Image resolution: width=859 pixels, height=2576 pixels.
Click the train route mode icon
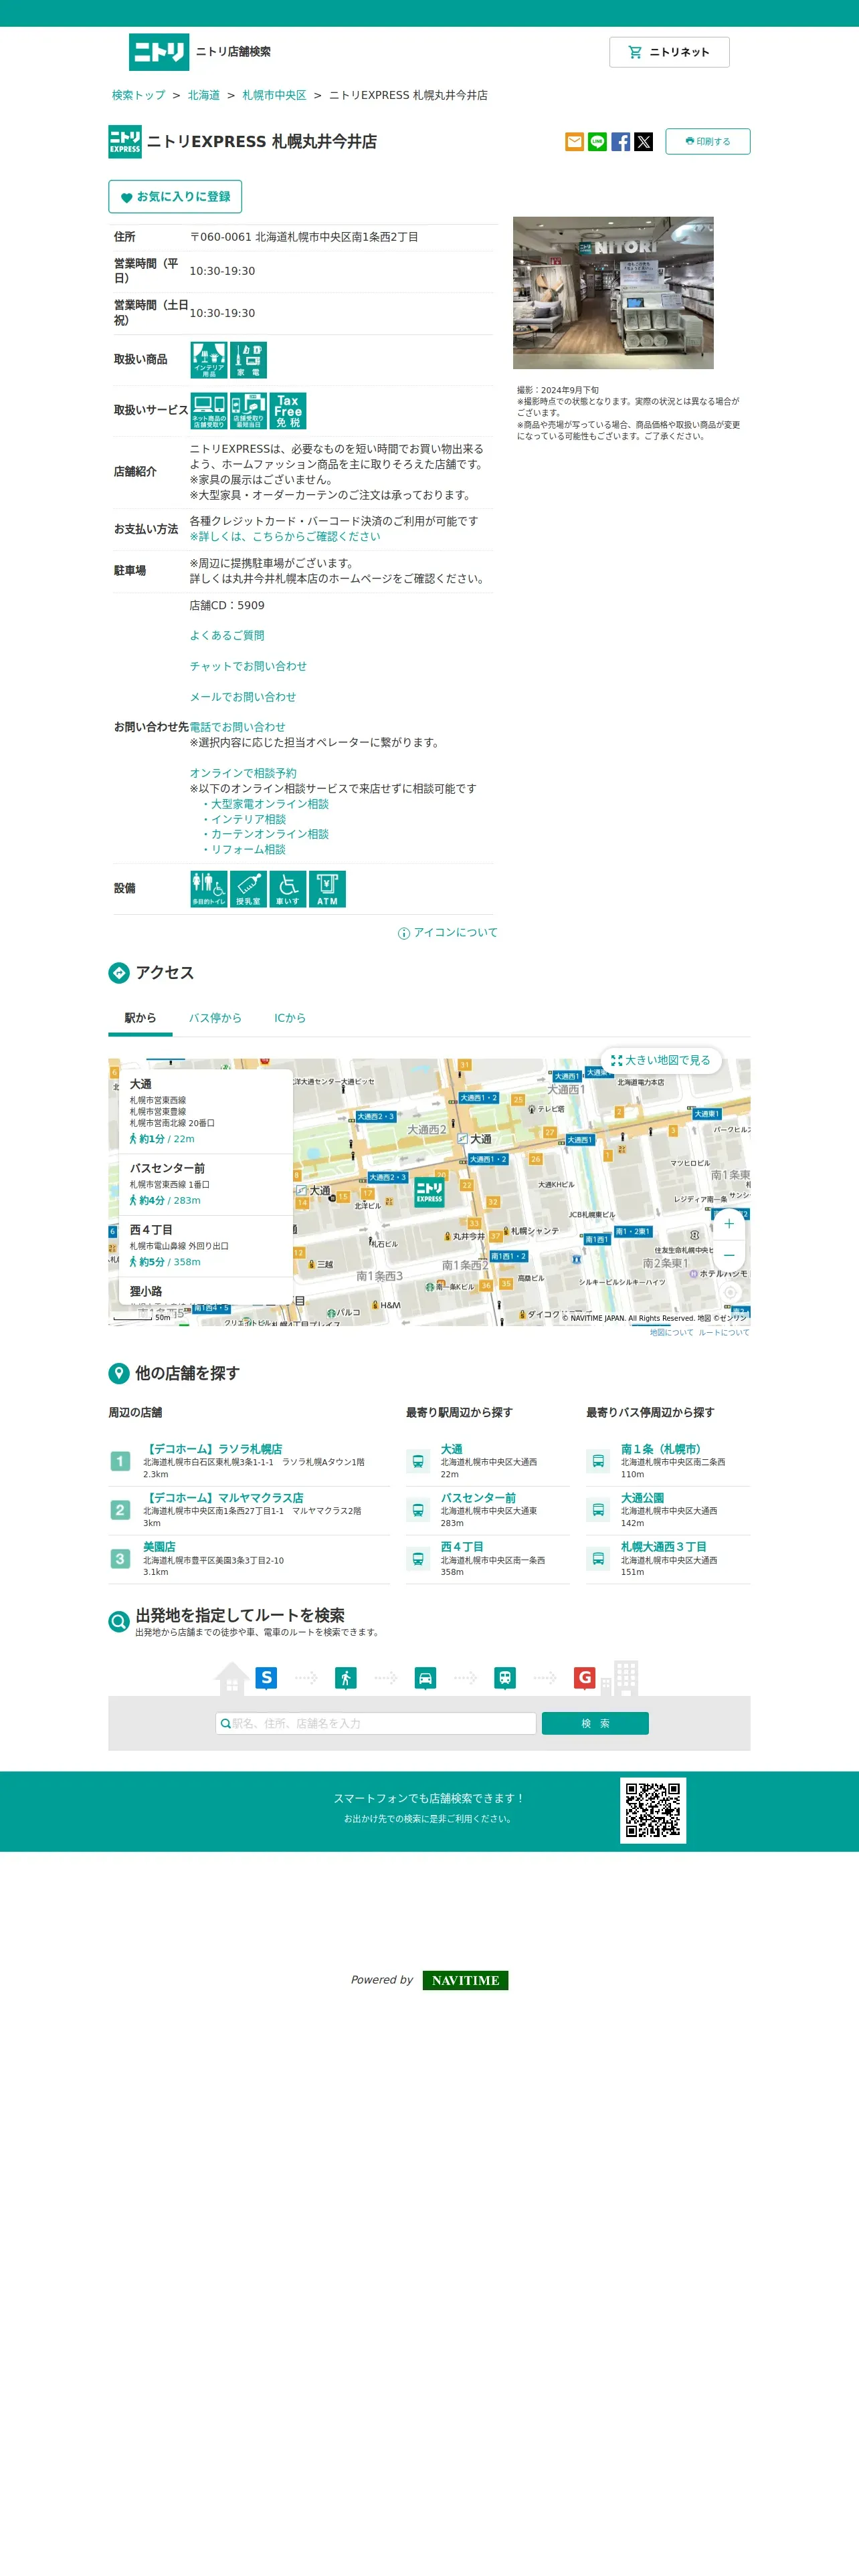[505, 1678]
